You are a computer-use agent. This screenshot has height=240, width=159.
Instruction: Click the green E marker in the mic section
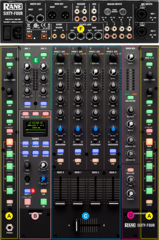pos(36,60)
